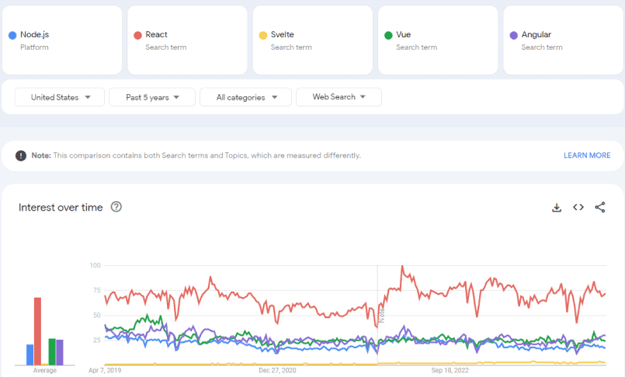The width and height of the screenshot is (625, 377).
Task: Open help for Interest over time
Action: [x=116, y=207]
